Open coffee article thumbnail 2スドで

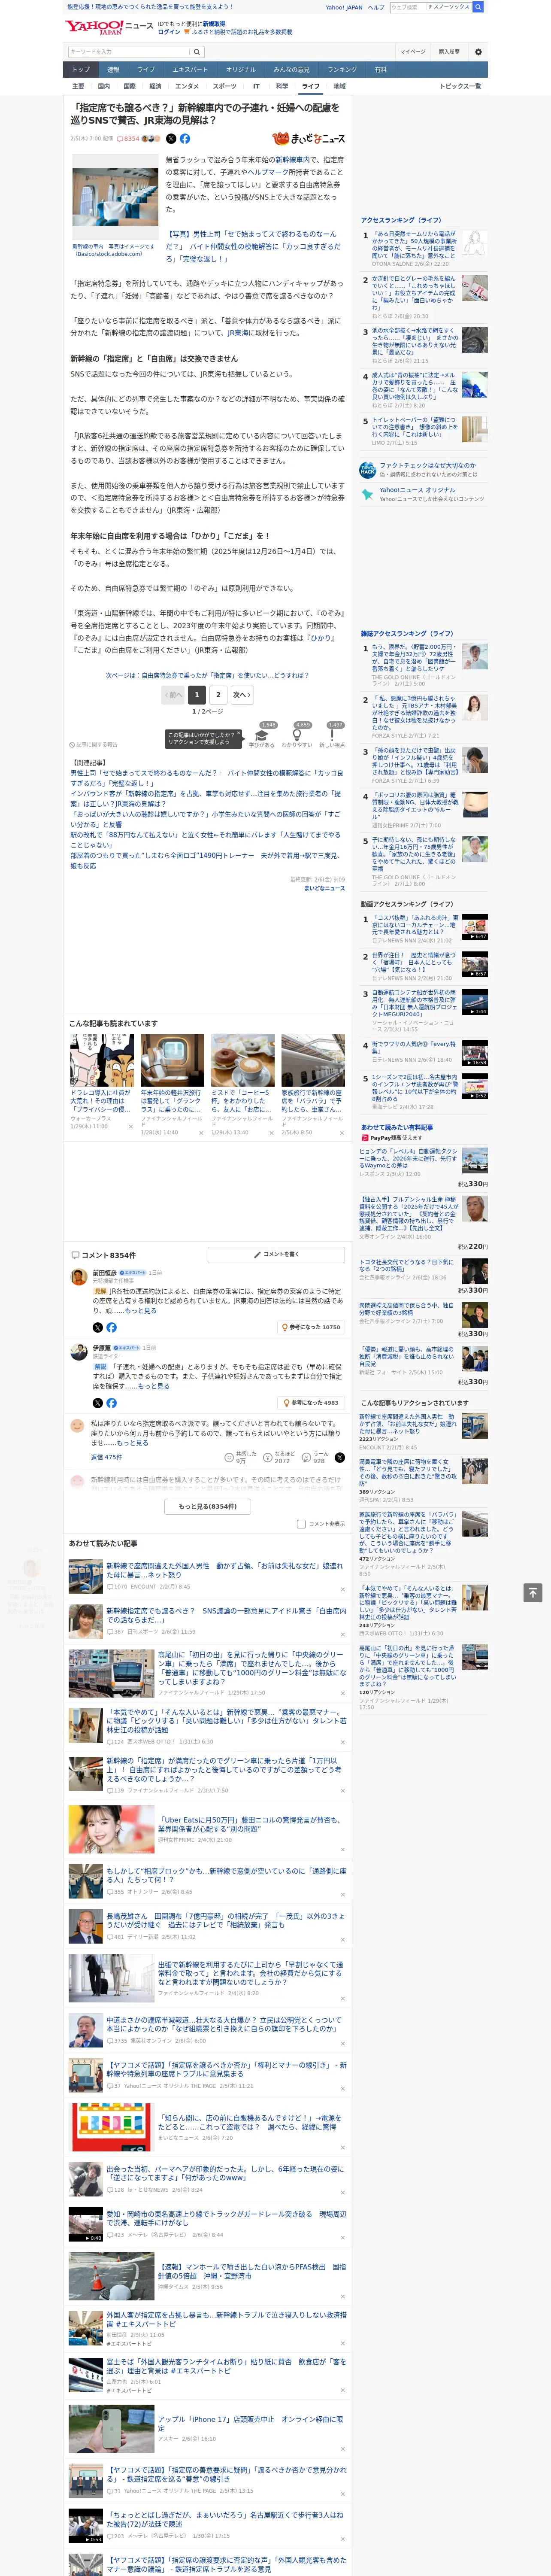[243, 1060]
